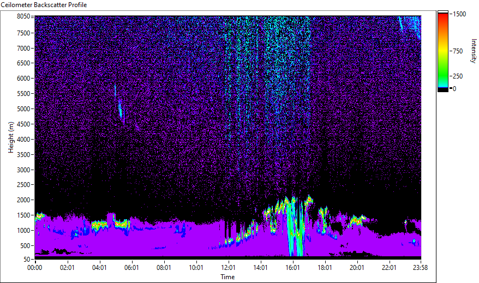
Task: Click the 16:01 time axis label
Action: [x=292, y=268]
